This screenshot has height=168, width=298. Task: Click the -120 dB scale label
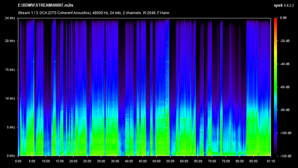(286, 156)
